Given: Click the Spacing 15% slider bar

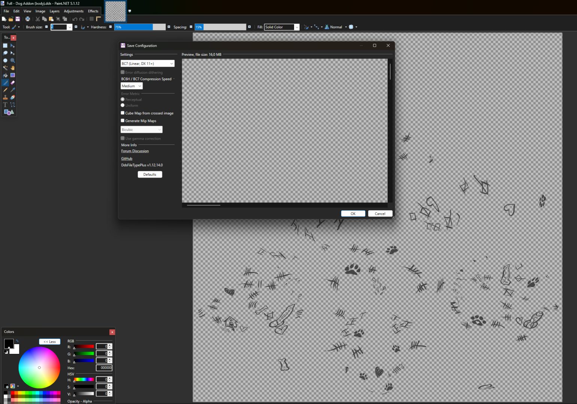Looking at the screenshot, I should [220, 27].
